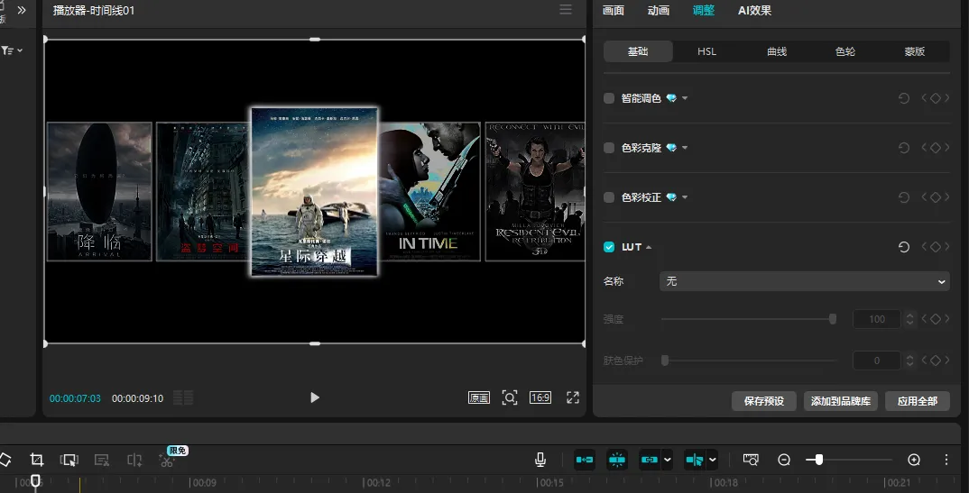
Task: Enter fullscreen player mode
Action: tap(573, 398)
